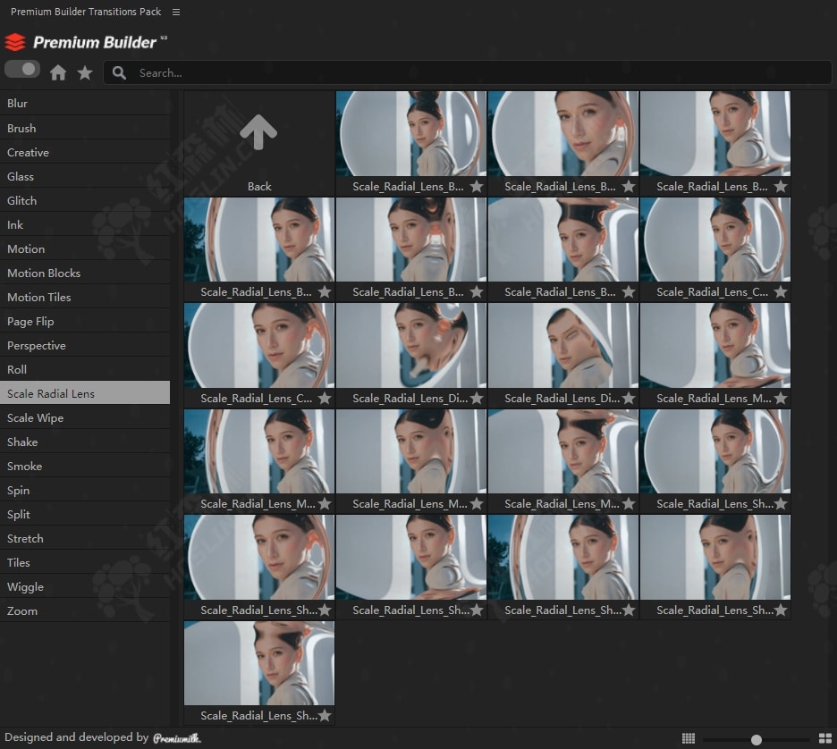Switch to small grid thumbnail view
Screen dimensions: 837x749
(689, 738)
